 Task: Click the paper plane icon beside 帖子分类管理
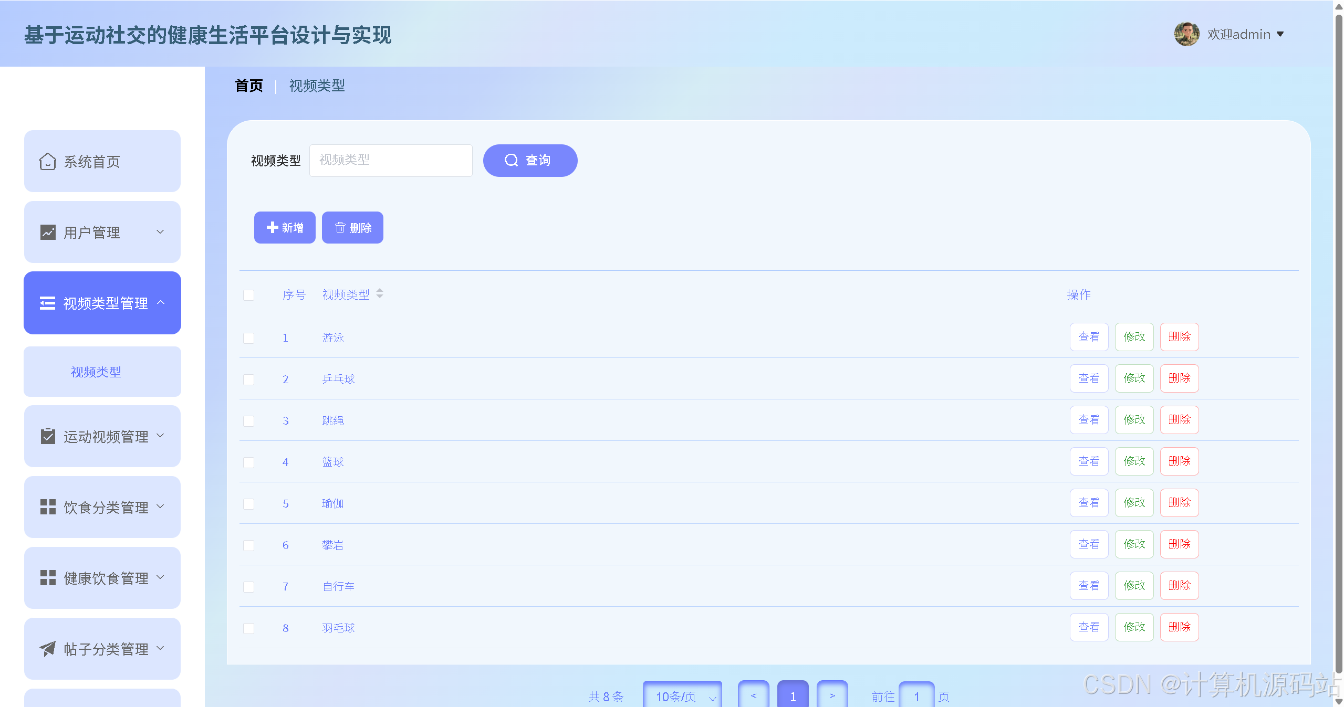click(48, 649)
